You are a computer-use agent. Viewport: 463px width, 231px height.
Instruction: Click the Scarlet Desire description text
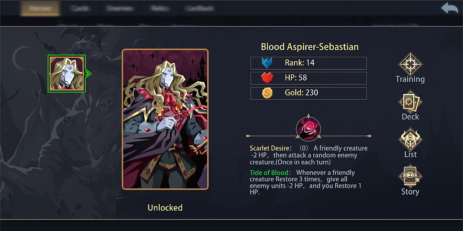click(x=309, y=155)
